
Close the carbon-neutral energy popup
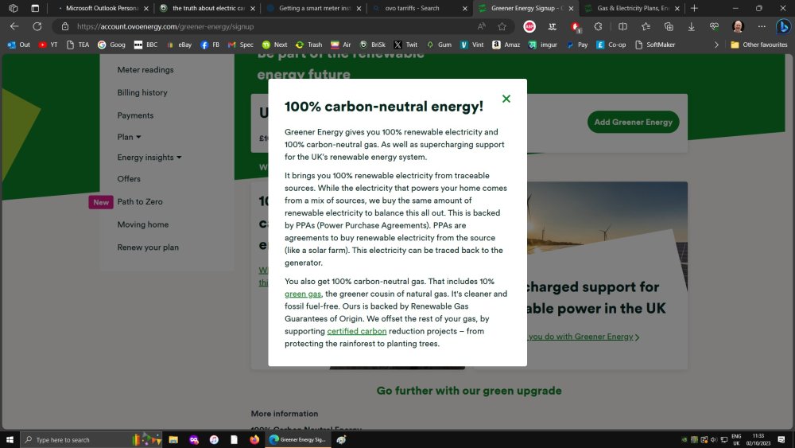[506, 99]
